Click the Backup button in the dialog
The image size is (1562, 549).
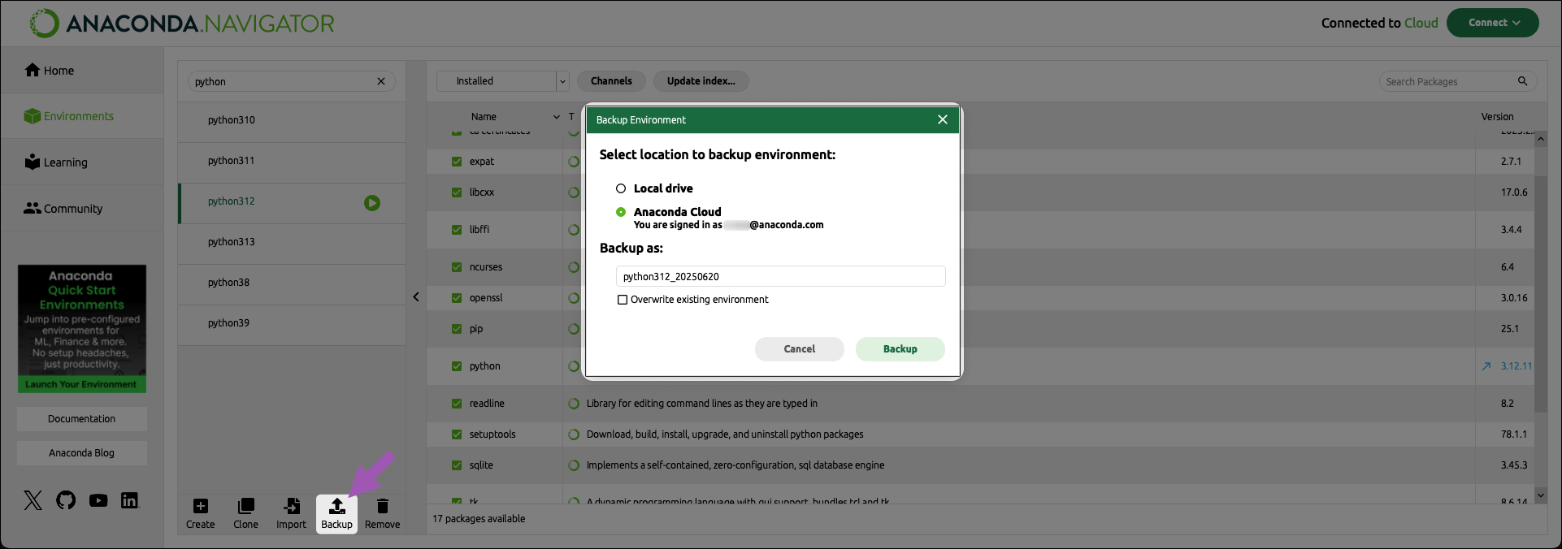point(900,349)
